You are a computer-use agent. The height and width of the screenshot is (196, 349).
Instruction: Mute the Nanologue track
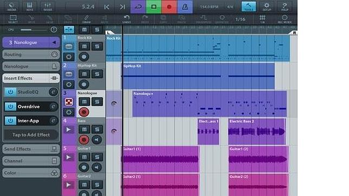pyautogui.click(x=85, y=102)
